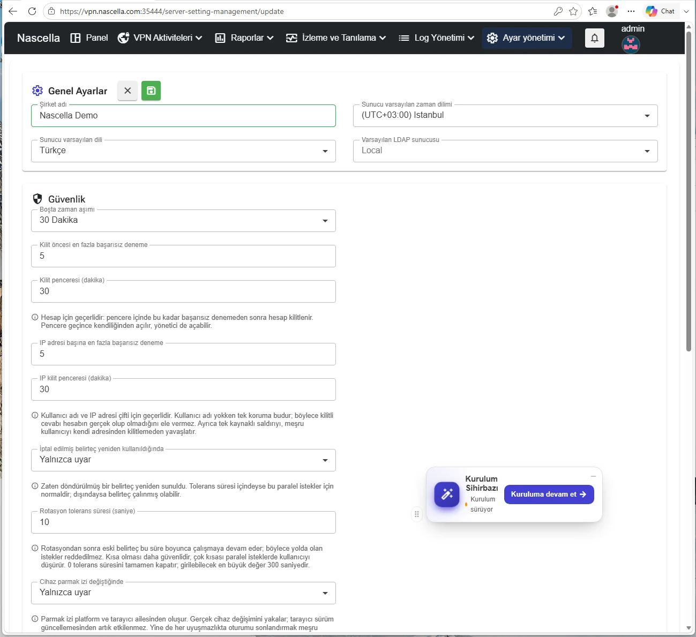696x637 pixels.
Task: Click the X cancel icon beside Genel Ayarlar
Action: [128, 91]
